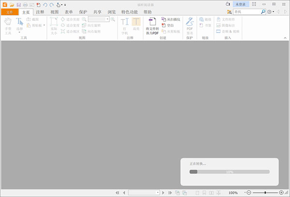Select the Hand tool (手型工具)
This screenshot has width=290, height=197.
click(x=8, y=25)
